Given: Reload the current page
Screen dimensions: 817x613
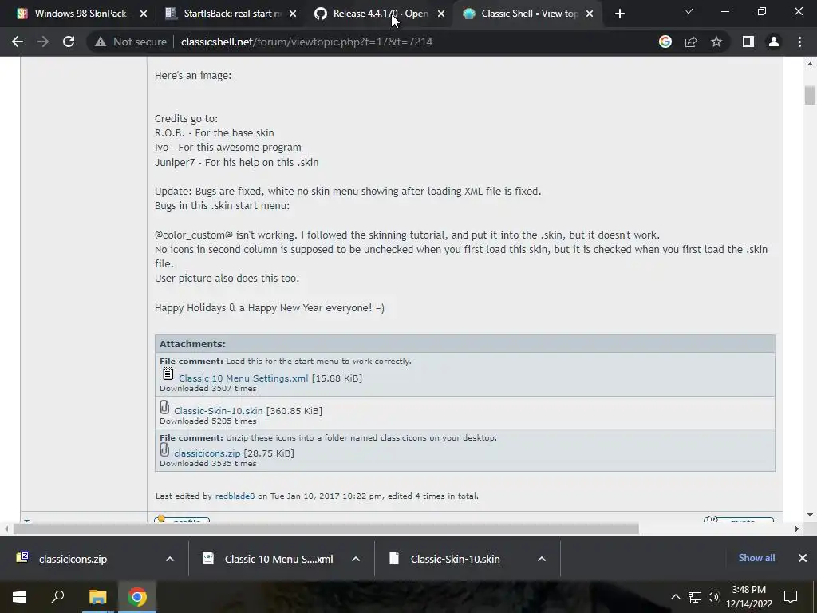Looking at the screenshot, I should point(69,42).
